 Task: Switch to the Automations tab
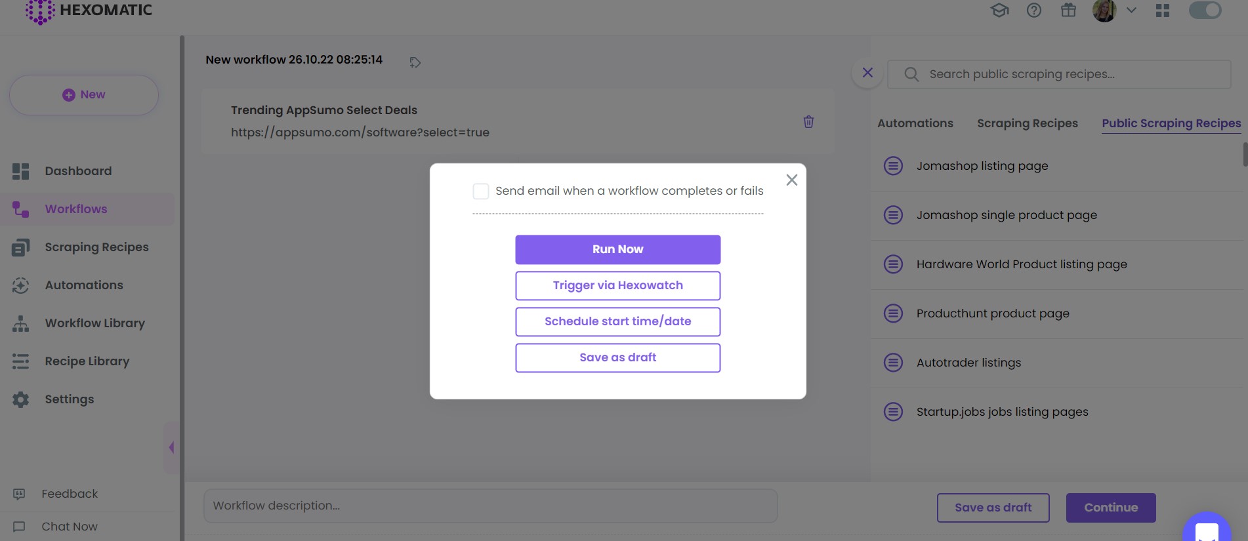click(915, 123)
